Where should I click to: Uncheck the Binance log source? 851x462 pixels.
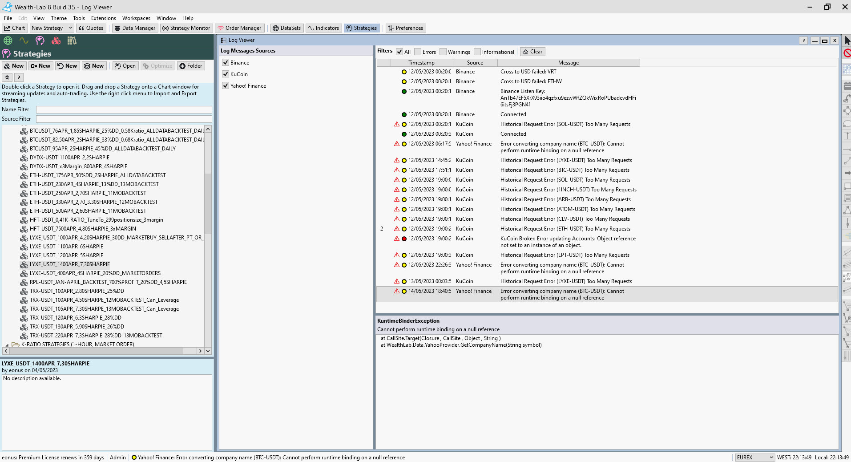point(226,63)
